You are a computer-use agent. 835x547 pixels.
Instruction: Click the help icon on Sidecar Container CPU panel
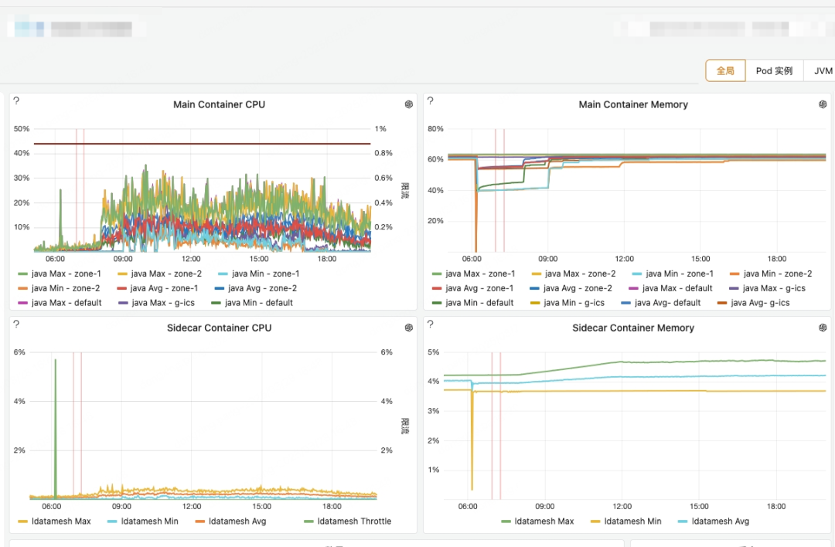[x=16, y=324]
